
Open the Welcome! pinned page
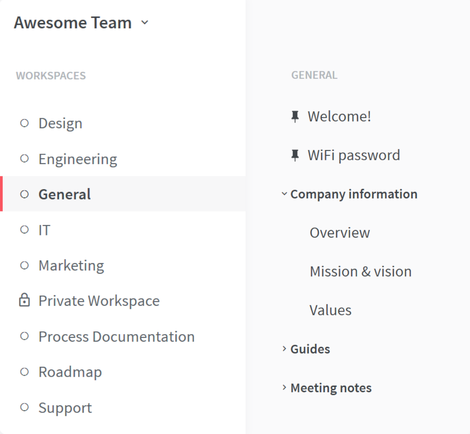click(339, 117)
